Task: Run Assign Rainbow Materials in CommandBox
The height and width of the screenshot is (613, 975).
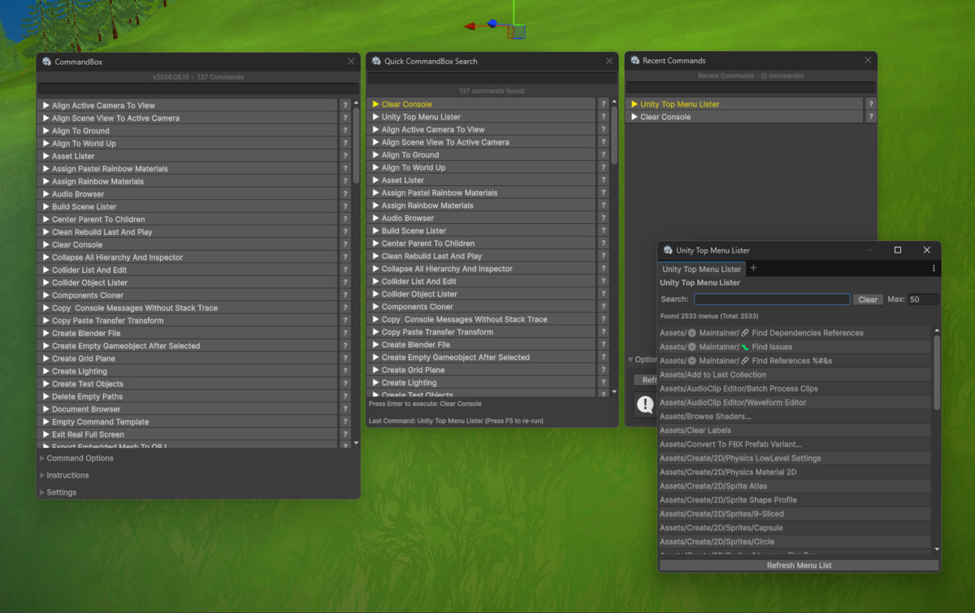Action: coord(187,181)
